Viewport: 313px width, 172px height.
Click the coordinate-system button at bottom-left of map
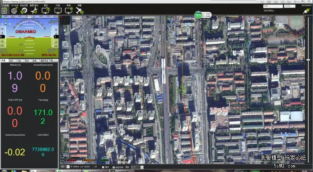click(63, 167)
